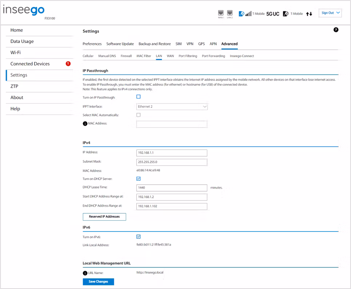Click the http://Inseego.local URL text
This screenshot has width=351, height=289.
tap(150, 273)
